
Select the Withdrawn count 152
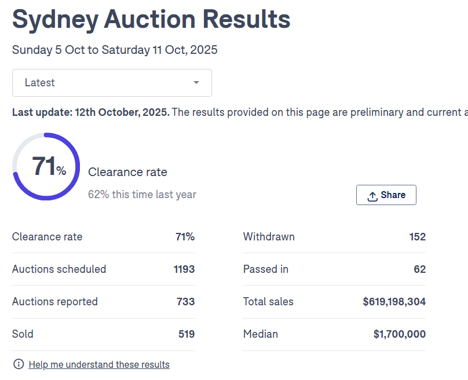[417, 237]
